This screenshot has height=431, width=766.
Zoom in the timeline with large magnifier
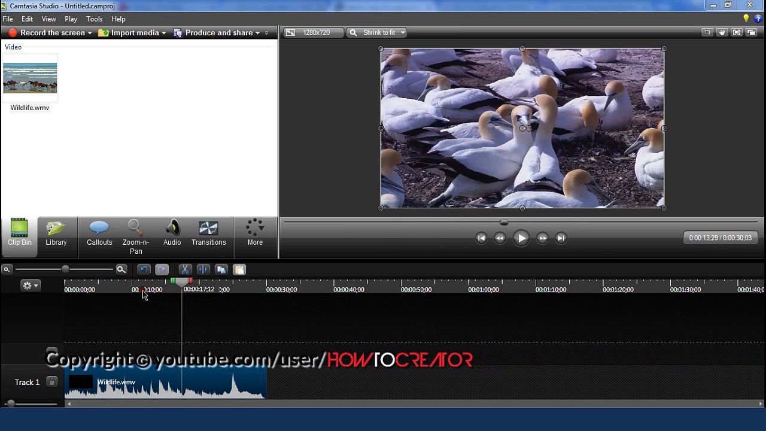point(121,269)
